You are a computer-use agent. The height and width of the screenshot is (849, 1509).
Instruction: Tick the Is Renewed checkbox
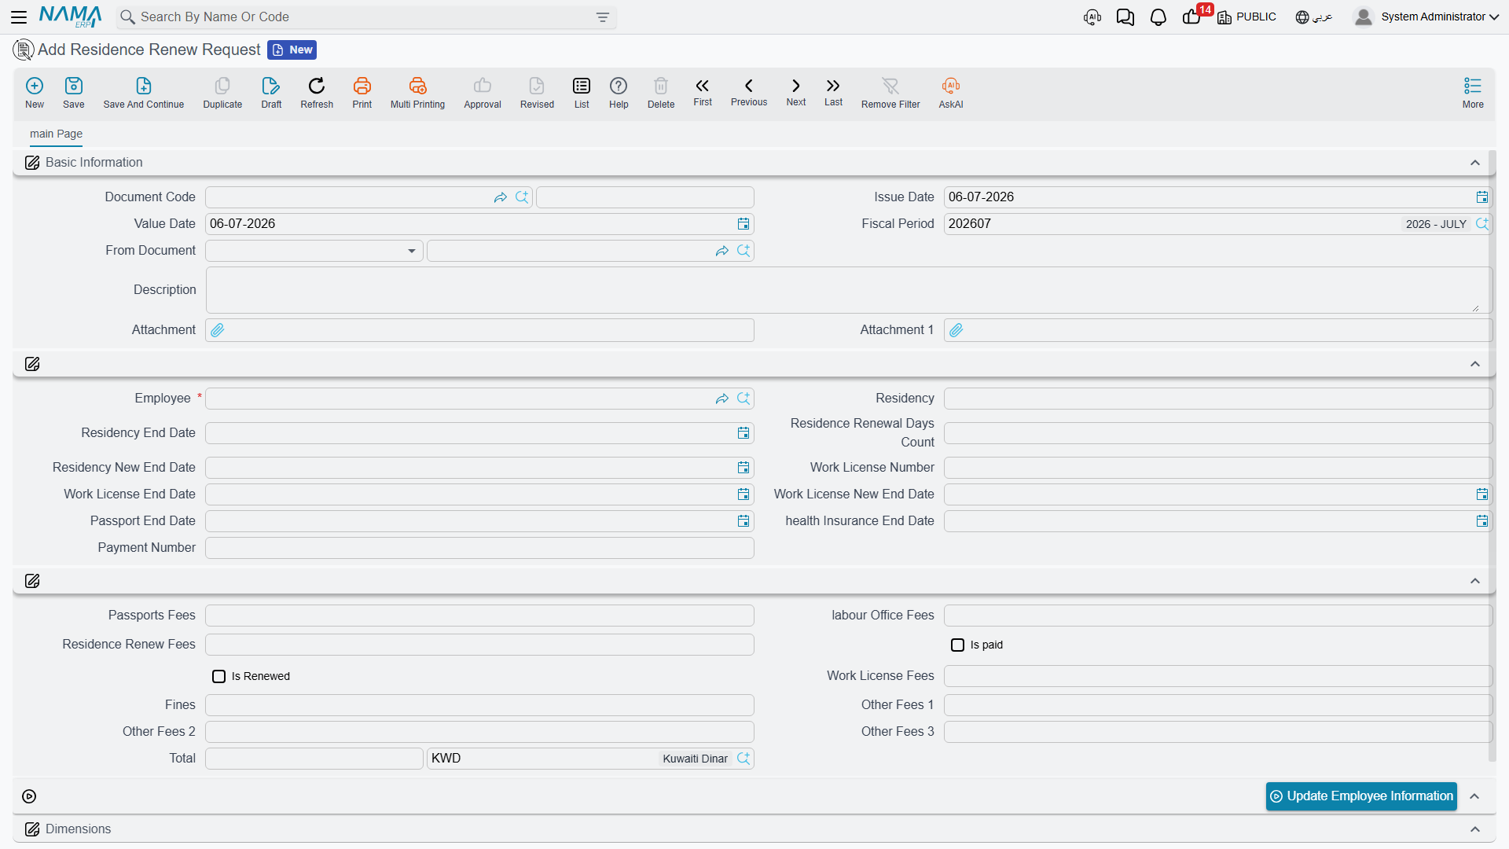219,677
